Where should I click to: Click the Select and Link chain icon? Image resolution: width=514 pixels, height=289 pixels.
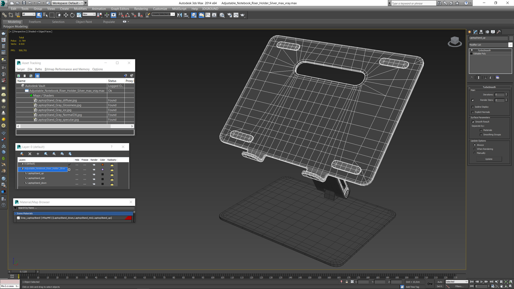4,15
